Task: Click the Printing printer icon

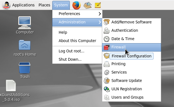Action: click(106, 64)
